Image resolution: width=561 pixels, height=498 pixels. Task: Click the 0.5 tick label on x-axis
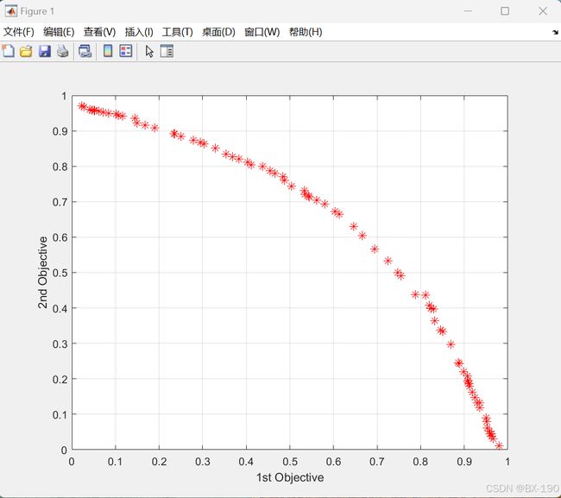[x=290, y=462]
